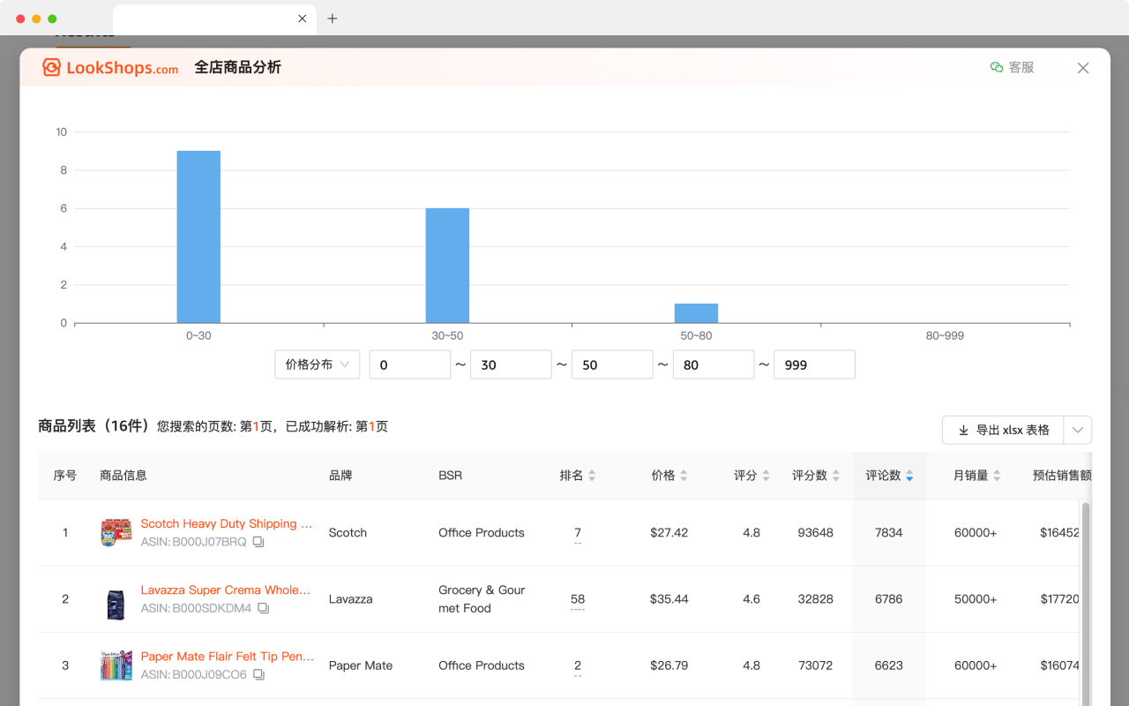Click Paper Mate pens product thumbnail

tap(116, 665)
